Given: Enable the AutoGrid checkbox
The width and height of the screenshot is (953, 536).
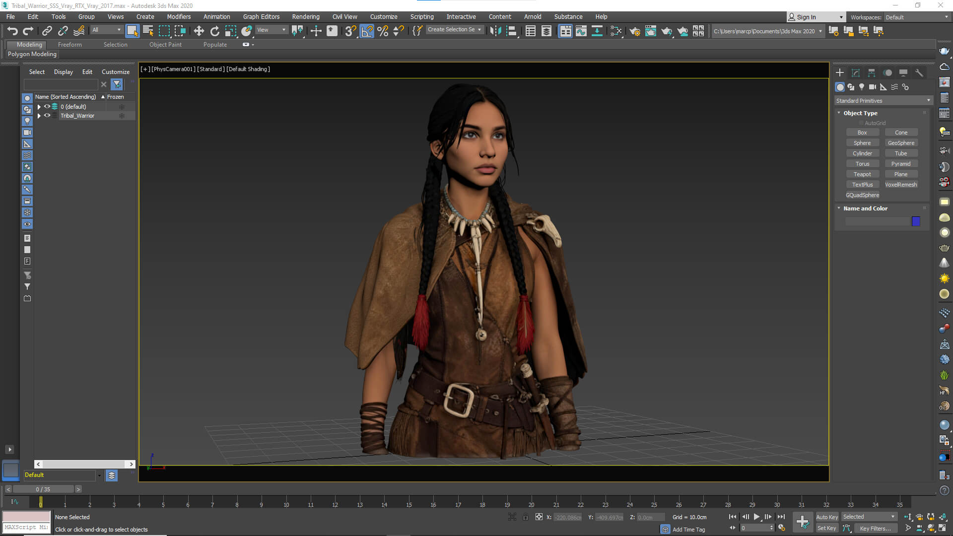Looking at the screenshot, I should [861, 123].
